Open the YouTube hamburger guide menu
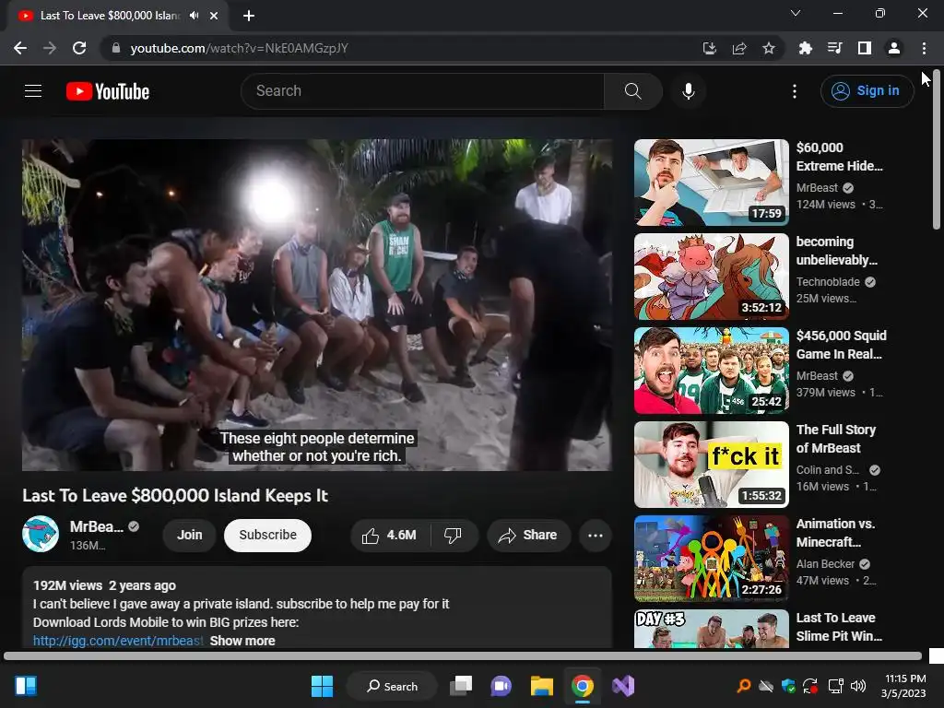 tap(33, 91)
